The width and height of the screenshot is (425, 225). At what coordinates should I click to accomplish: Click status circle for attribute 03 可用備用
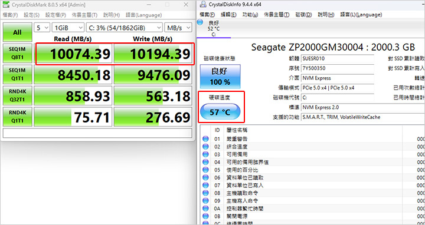(206, 154)
